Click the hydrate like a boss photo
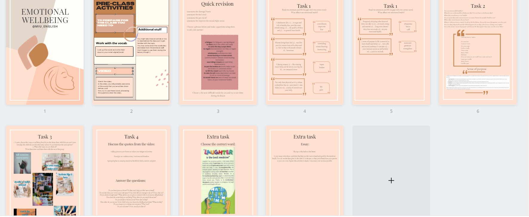The width and height of the screenshot is (529, 217). tap(65, 184)
